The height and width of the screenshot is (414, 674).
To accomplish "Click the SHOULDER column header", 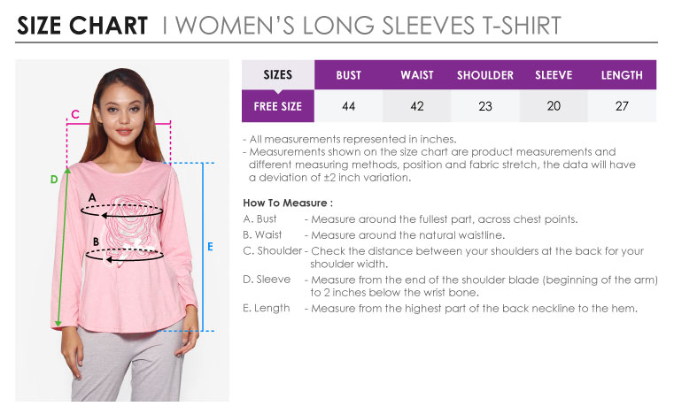I will pyautogui.click(x=485, y=75).
